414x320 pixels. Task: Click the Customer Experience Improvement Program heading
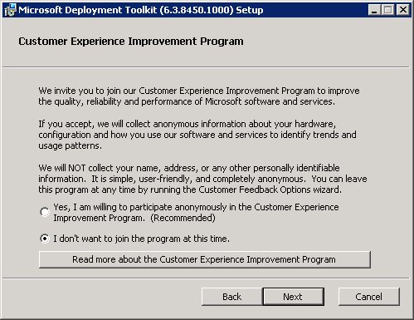pos(131,42)
